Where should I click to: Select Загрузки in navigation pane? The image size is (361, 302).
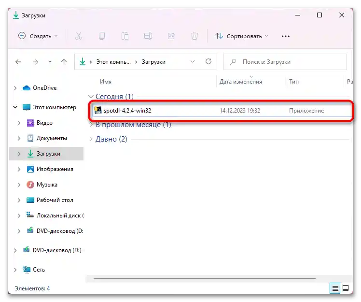48,154
